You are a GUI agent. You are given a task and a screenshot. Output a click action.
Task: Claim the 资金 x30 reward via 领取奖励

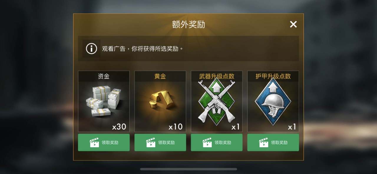click(x=104, y=142)
